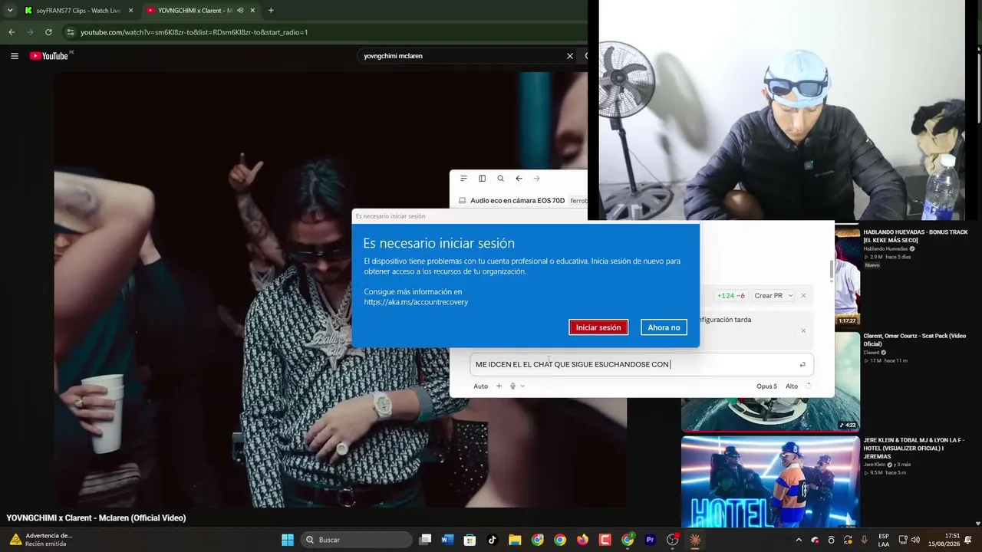Mute the YOVNGCHIMI tab audio icon

pyautogui.click(x=241, y=10)
